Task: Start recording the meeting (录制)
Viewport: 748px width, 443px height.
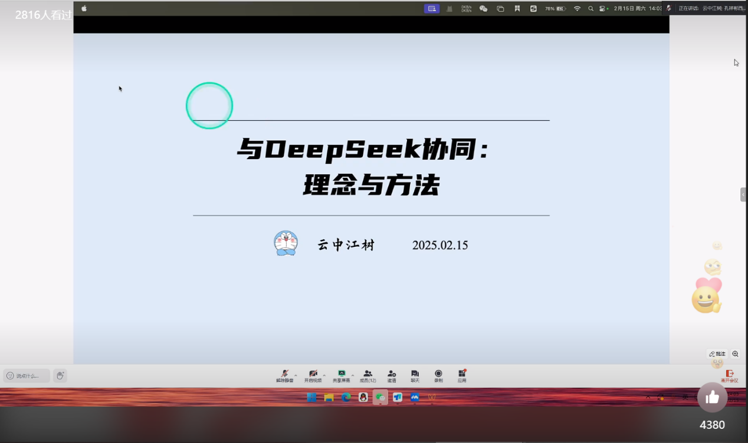Action: coord(438,376)
